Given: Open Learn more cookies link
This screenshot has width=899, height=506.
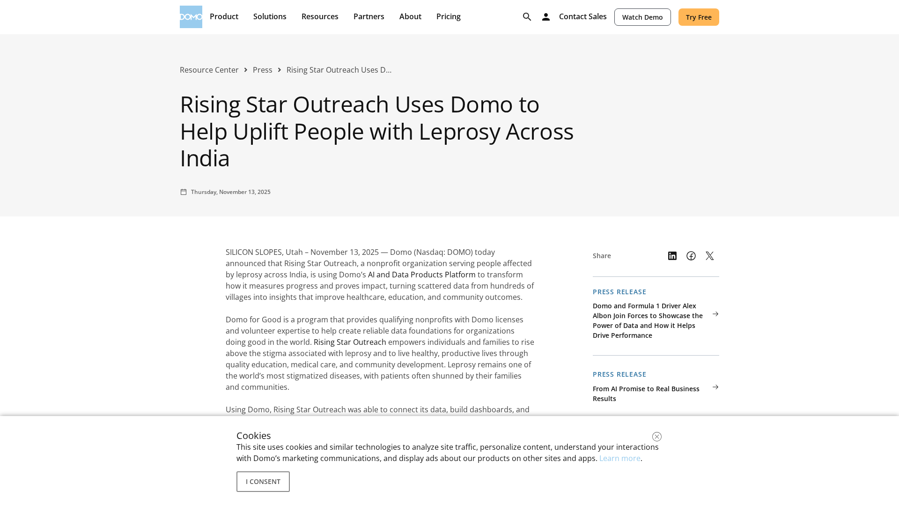Looking at the screenshot, I should click(619, 458).
